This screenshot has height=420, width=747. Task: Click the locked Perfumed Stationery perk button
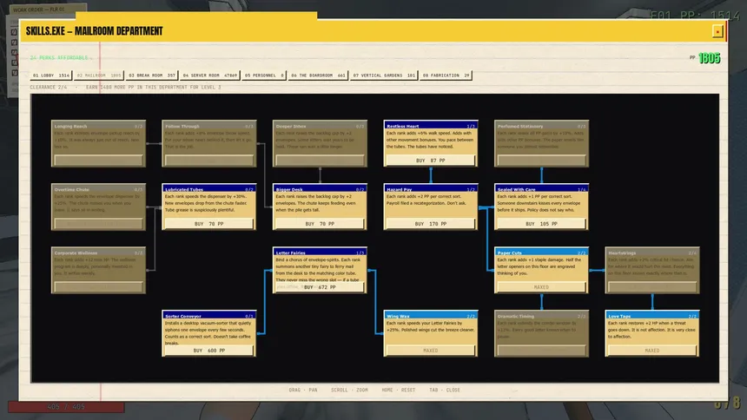coord(541,161)
